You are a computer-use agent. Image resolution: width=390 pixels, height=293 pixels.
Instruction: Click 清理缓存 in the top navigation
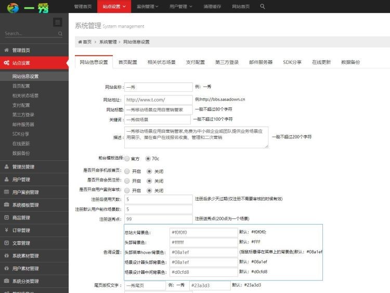212,6
